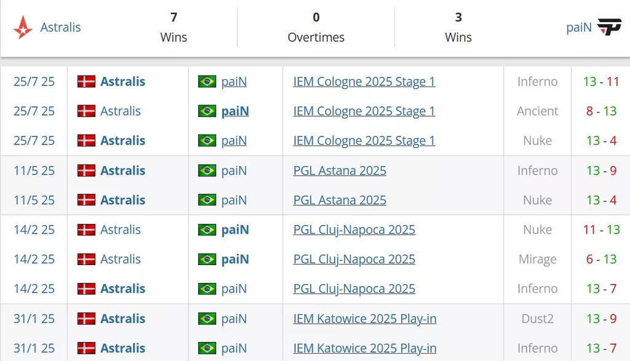Open IEM Cologne 2025 Stage 1 Inferno link
Viewport: 630px width, 361px height.
(x=364, y=82)
